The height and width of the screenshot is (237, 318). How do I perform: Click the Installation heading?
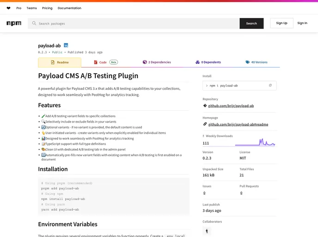click(53, 169)
